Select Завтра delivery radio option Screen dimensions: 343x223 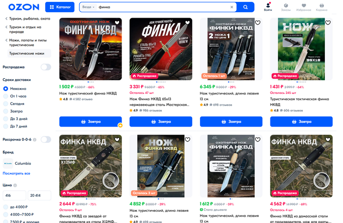pyautogui.click(x=13, y=111)
